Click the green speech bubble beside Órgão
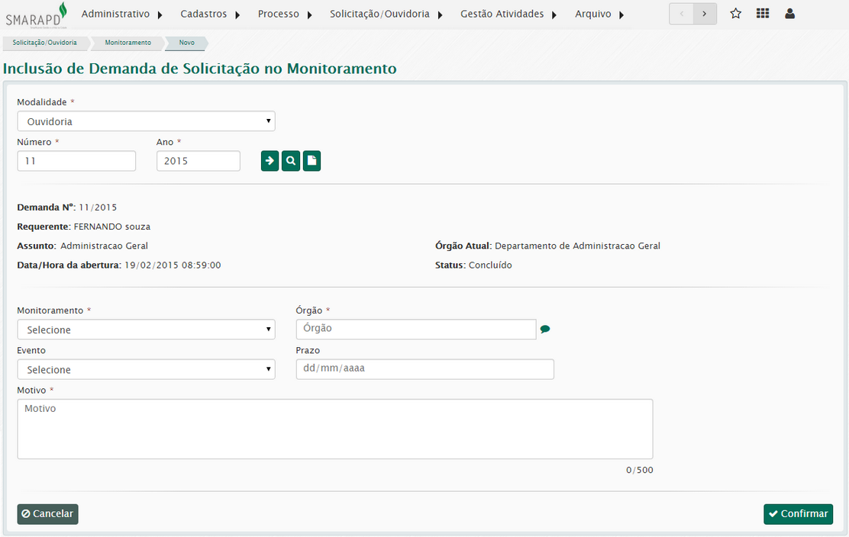 tap(545, 330)
